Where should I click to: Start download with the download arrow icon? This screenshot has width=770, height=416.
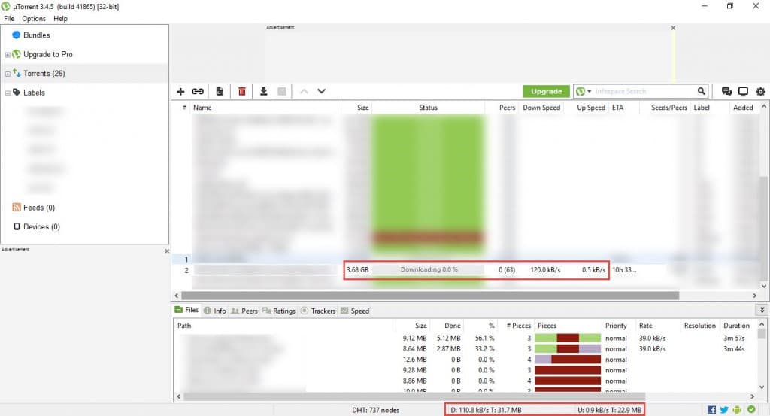coord(264,91)
